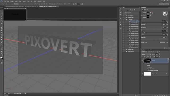This screenshot has width=170, height=96.
Task: Choose Rotate 3D Object mode icon
Action: pos(74,4)
